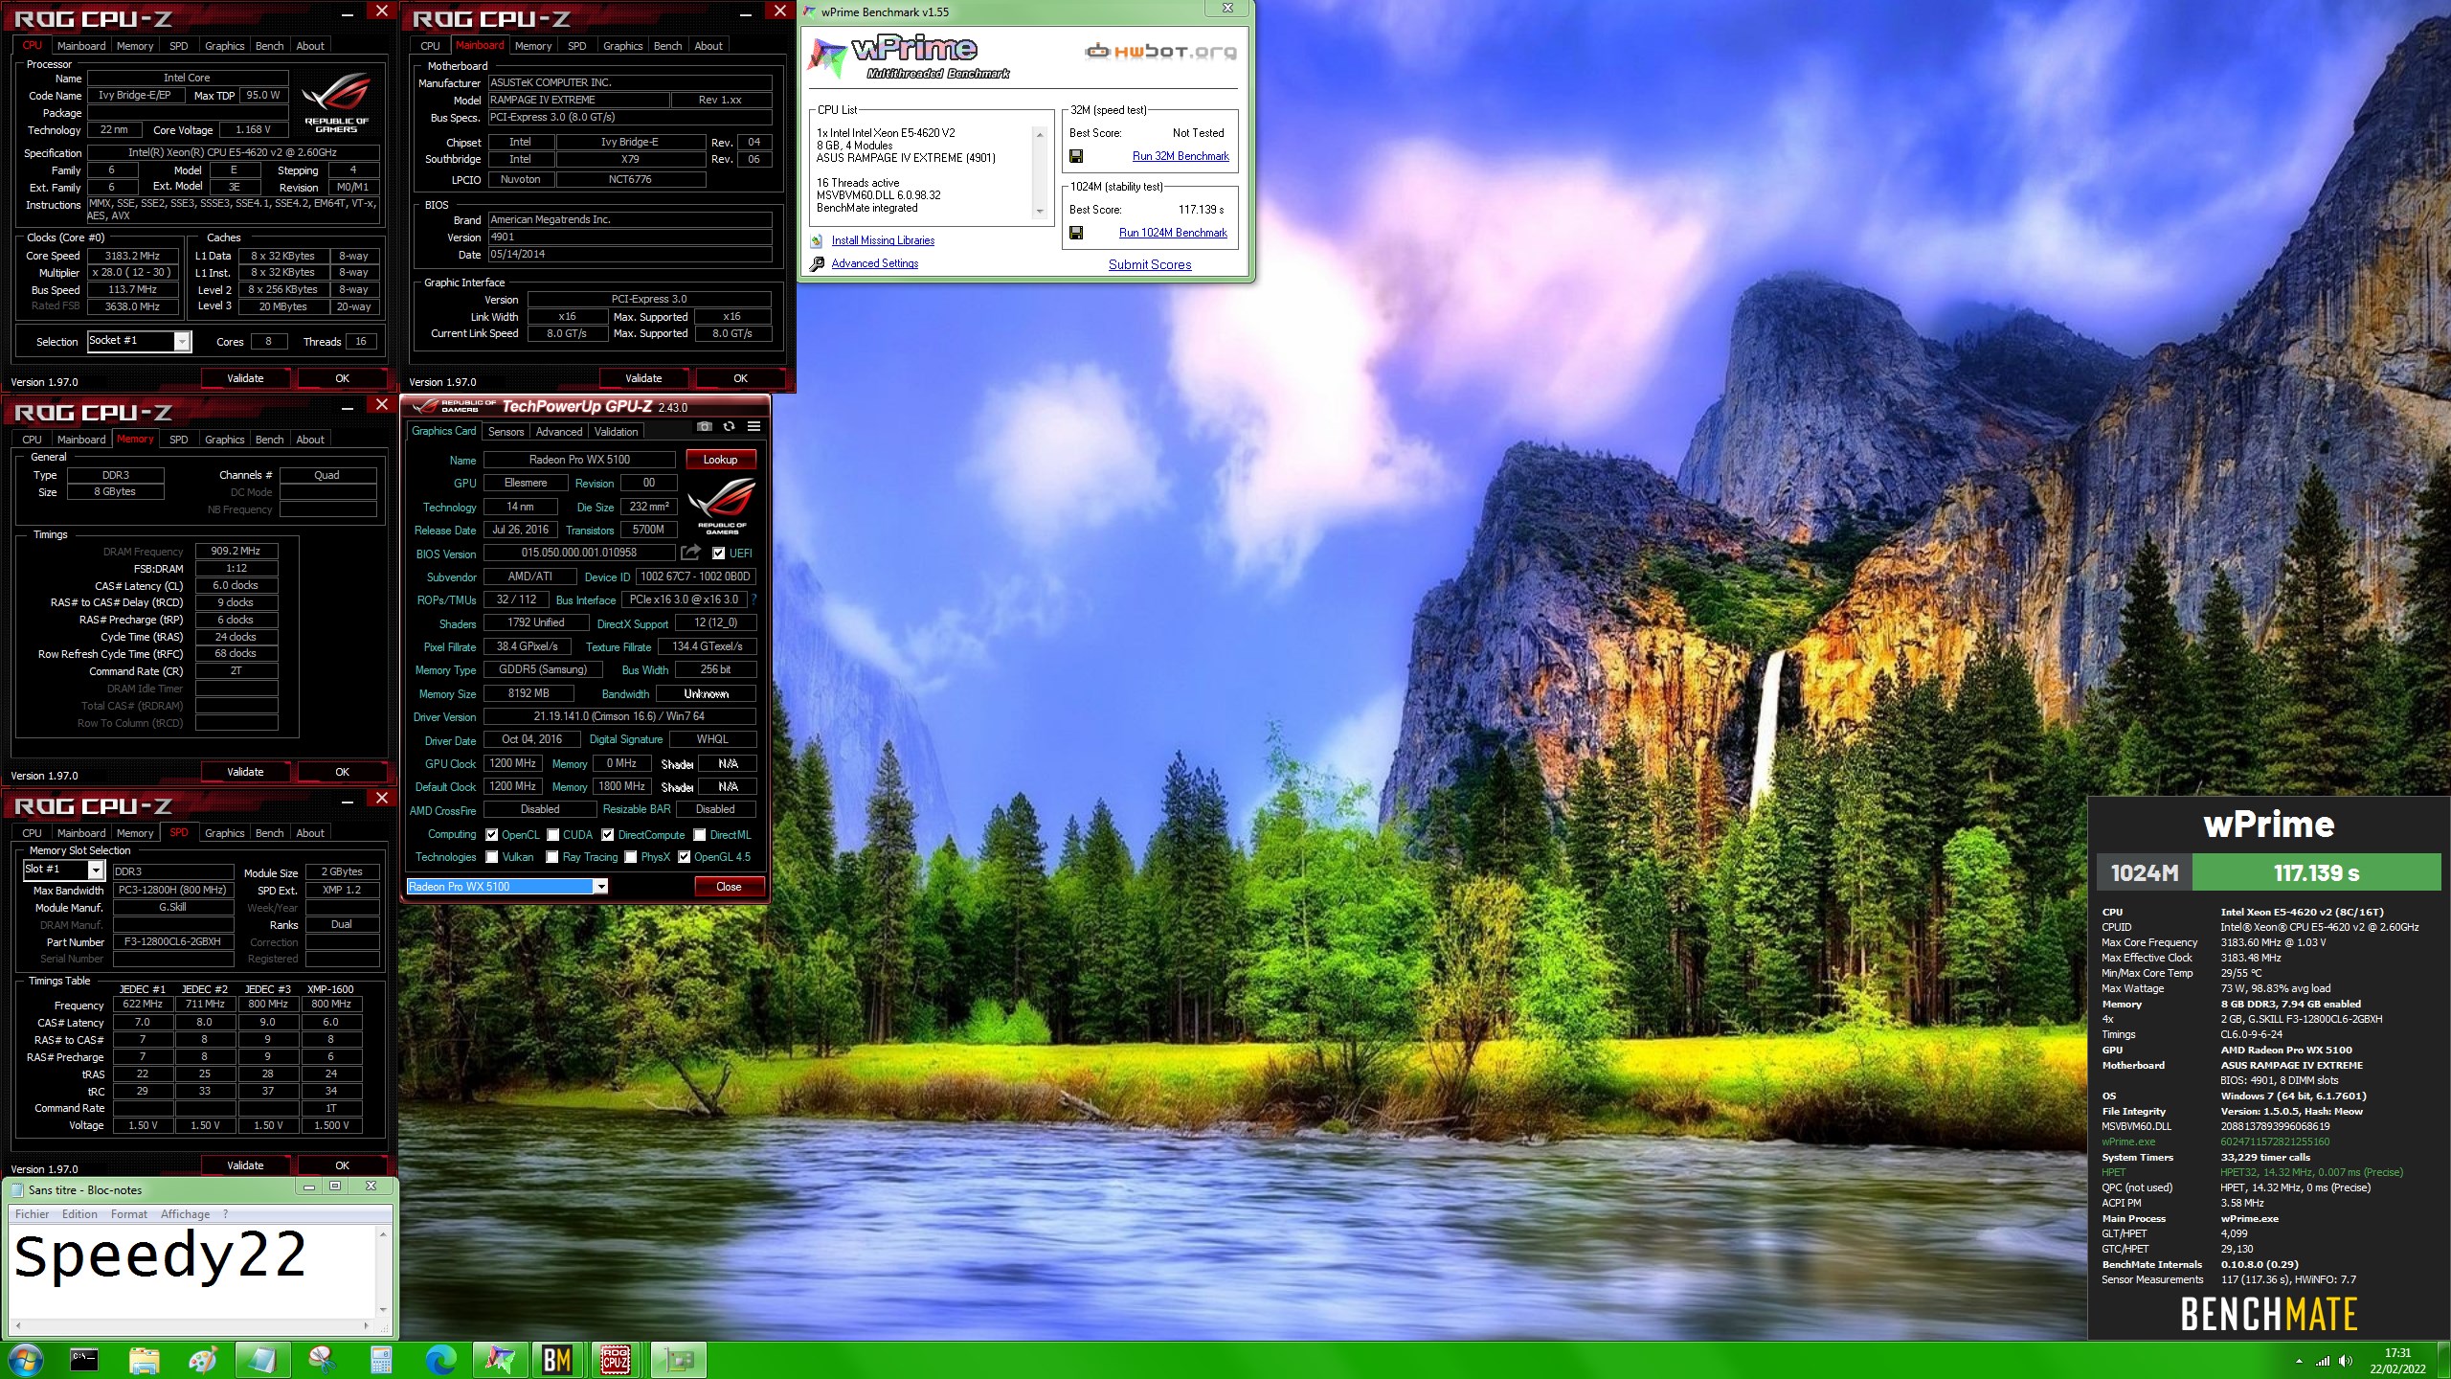Switch to ROG CPU-Z taskbar icon
This screenshot has width=2451, height=1379.
pos(616,1360)
